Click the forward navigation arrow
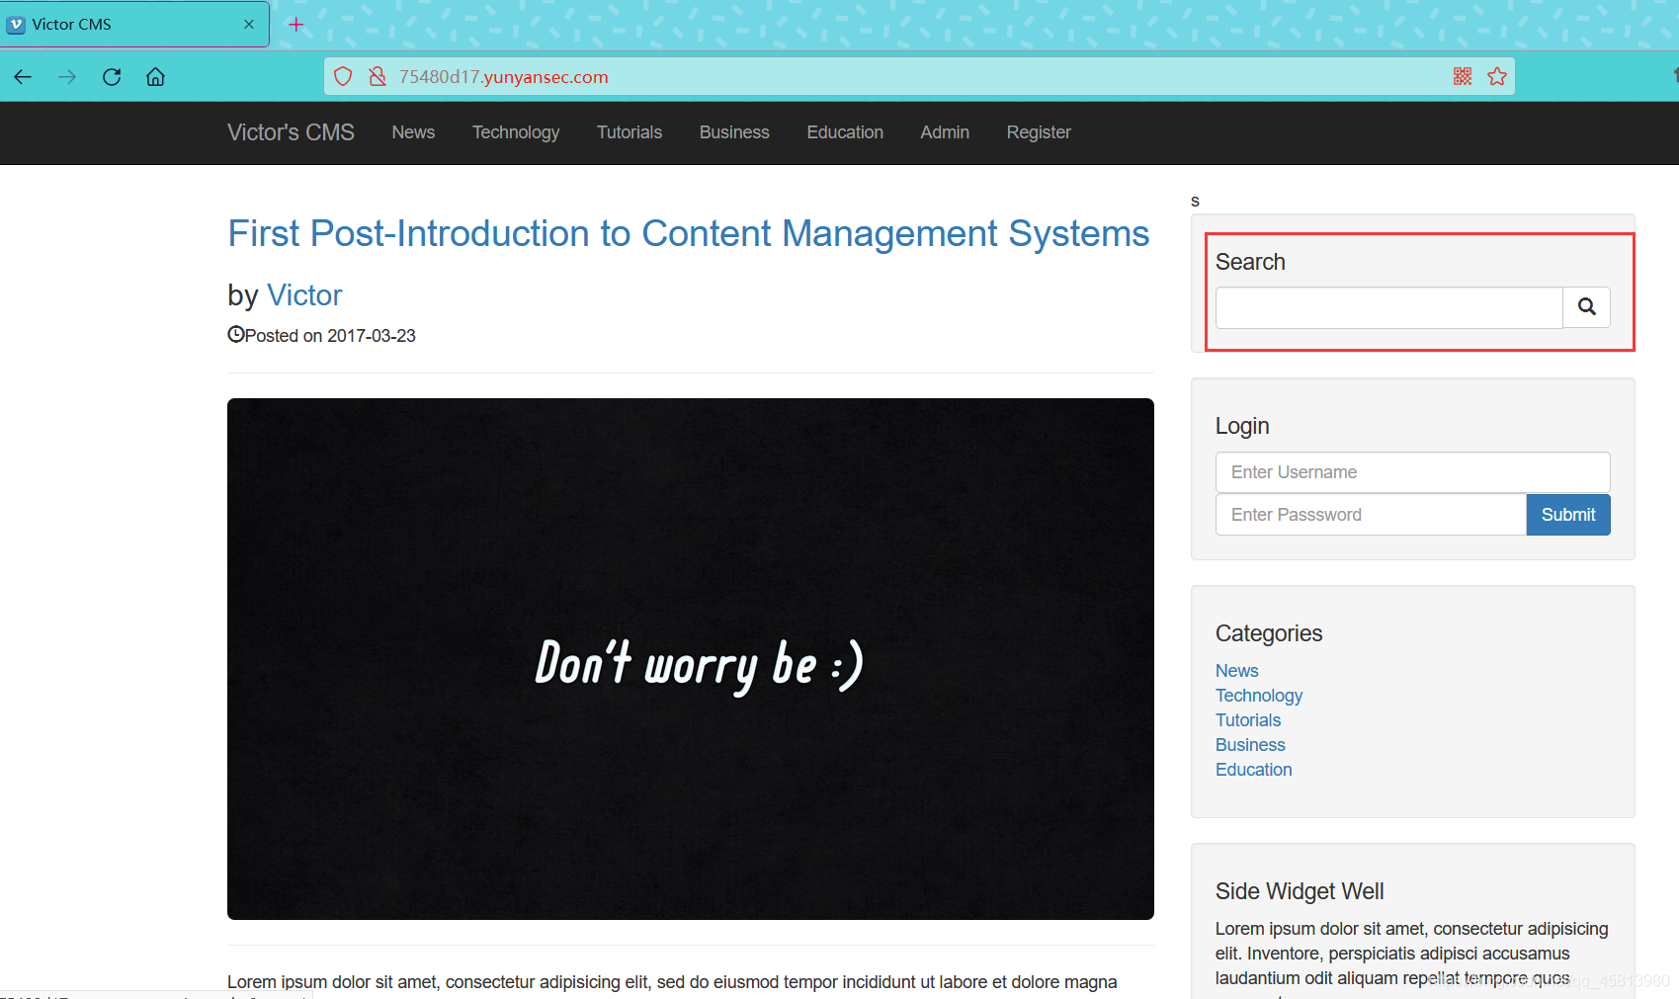The width and height of the screenshot is (1679, 999). tap(66, 76)
